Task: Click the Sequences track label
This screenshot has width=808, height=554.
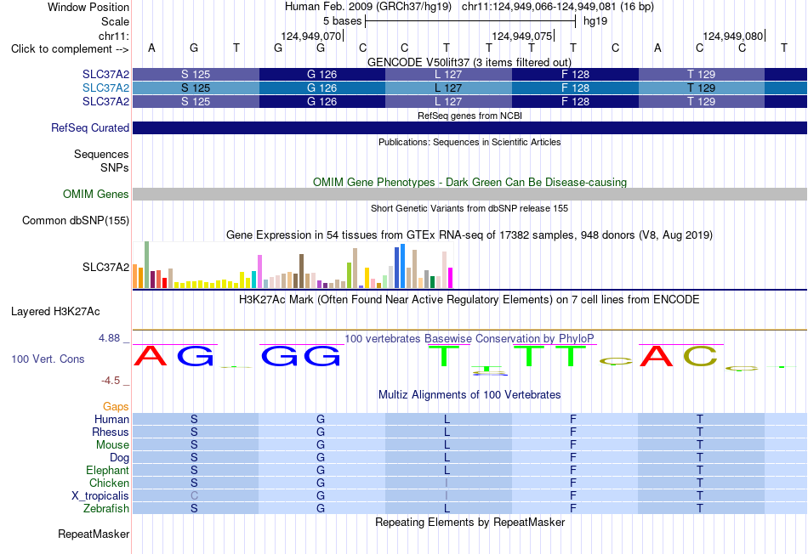Action: click(101, 155)
